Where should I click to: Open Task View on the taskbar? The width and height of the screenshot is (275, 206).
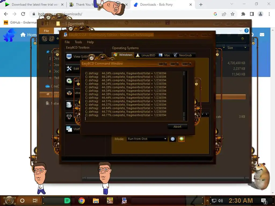pos(35,201)
